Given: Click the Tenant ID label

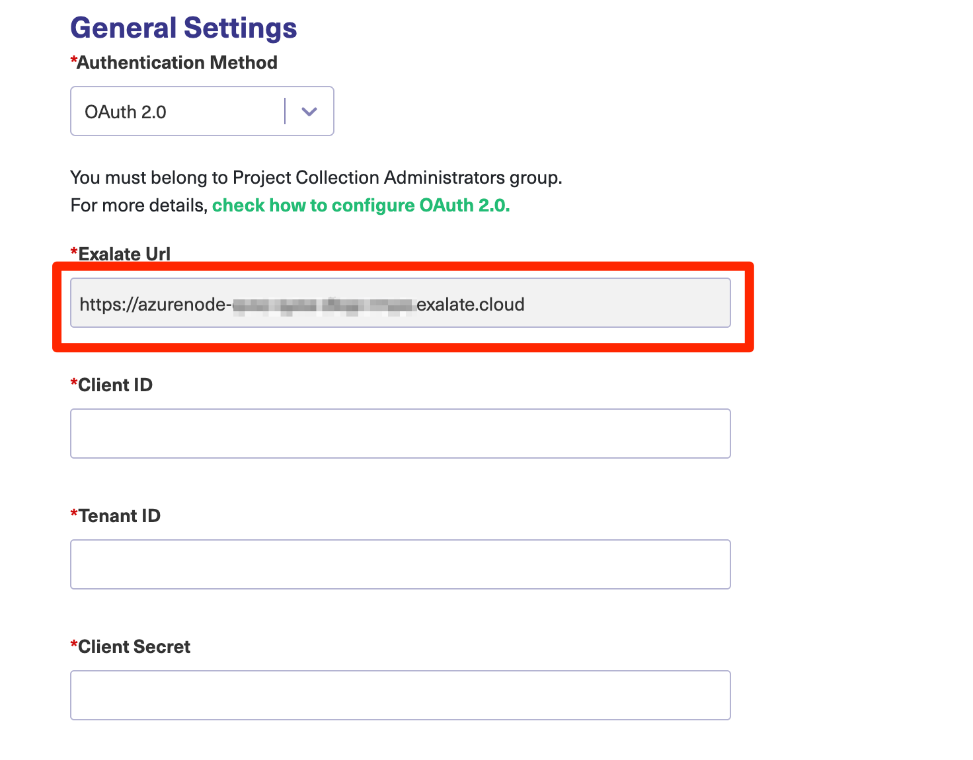Looking at the screenshot, I should [119, 515].
